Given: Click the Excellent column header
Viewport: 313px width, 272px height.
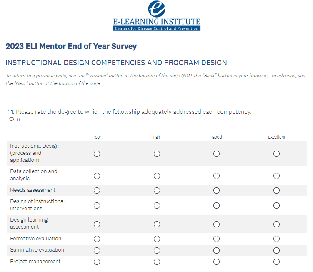Looking at the screenshot, I should click(x=277, y=137).
